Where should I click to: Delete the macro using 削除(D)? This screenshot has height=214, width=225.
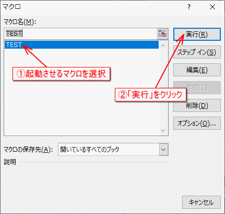(x=197, y=106)
